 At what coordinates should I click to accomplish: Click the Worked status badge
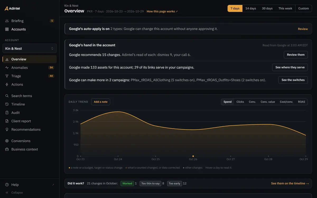point(127,183)
